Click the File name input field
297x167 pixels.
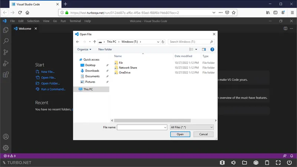(140, 127)
